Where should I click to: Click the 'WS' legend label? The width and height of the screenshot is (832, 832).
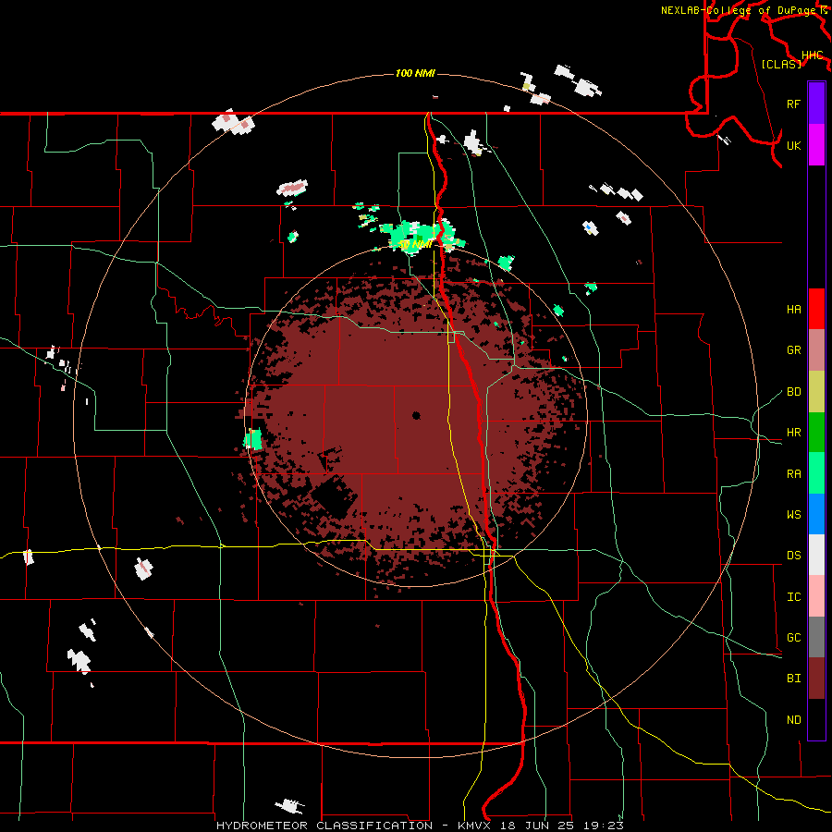[793, 515]
